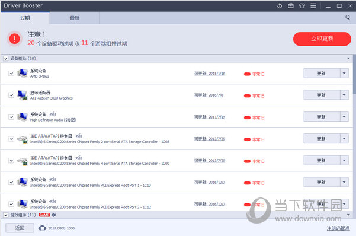The image size is (356, 236).
Task: Open update dropdown arrow for ATI Radeon 3000
Action: [x=344, y=95]
